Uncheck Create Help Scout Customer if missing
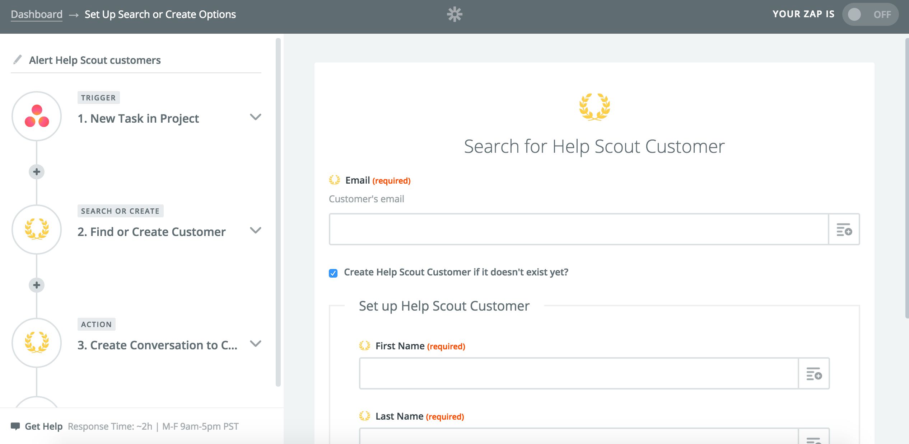This screenshot has height=444, width=909. click(333, 273)
